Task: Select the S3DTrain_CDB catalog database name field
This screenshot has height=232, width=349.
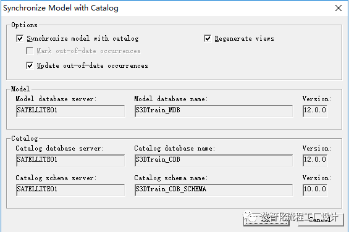Action: tap(214, 160)
